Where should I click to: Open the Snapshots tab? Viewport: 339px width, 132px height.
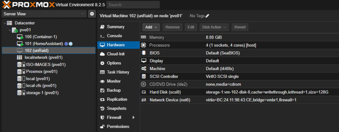(119, 109)
